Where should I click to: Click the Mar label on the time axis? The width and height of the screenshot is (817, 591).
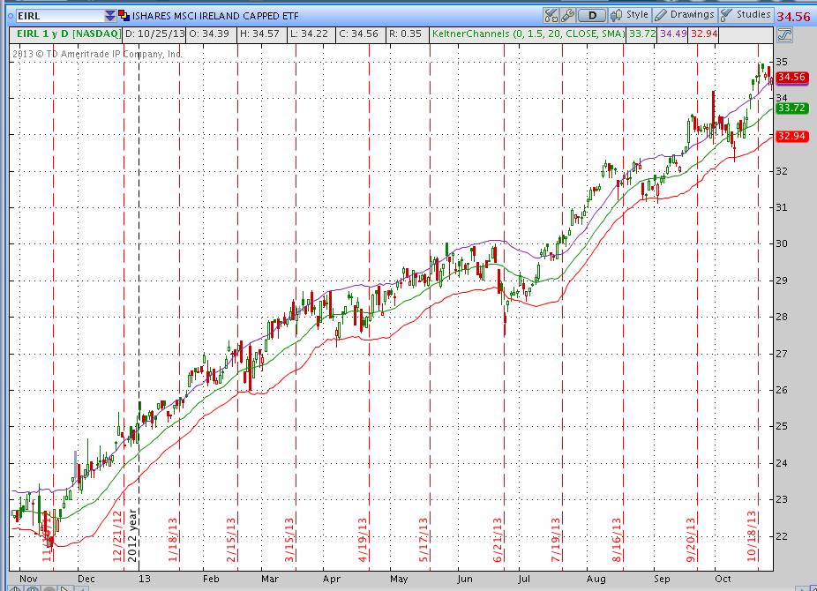coord(270,579)
